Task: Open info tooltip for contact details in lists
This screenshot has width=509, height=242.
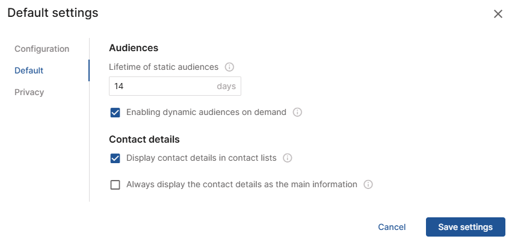Action: point(288,158)
